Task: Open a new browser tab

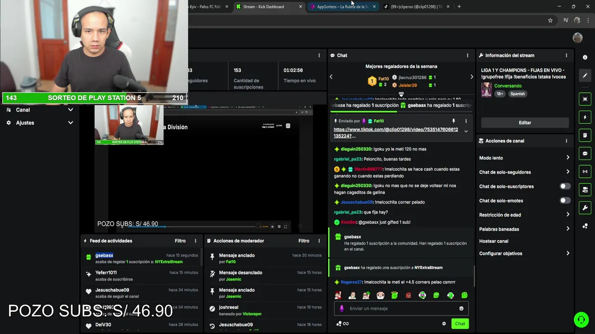Action: (x=459, y=6)
